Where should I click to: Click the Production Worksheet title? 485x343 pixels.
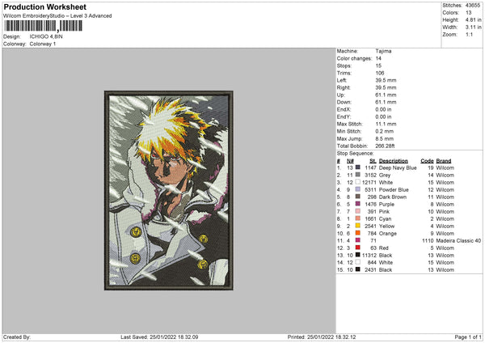pyautogui.click(x=44, y=6)
